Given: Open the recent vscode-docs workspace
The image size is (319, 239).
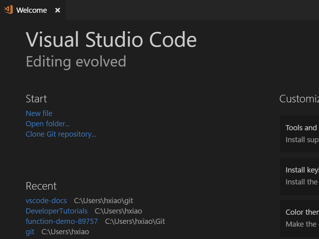Looking at the screenshot, I should [x=46, y=200].
